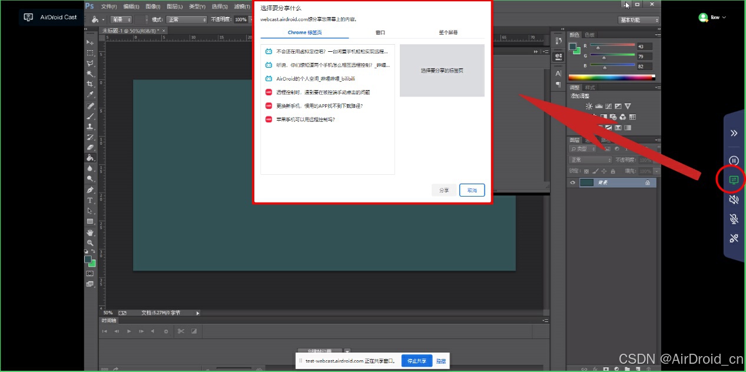Select the Blur tool
746x372 pixels.
[x=90, y=168]
